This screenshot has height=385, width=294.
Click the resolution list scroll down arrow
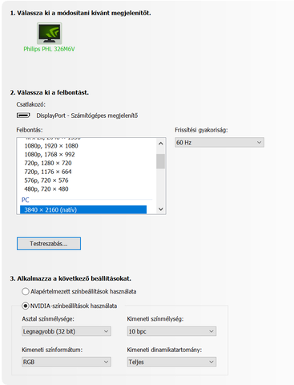click(161, 209)
